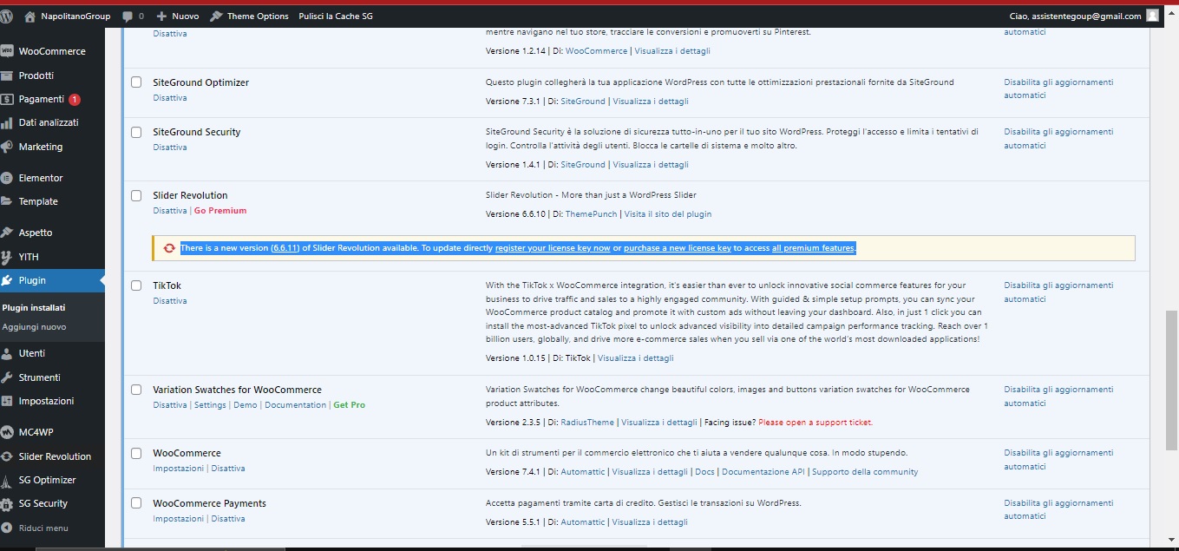
Task: Click the WordPress logo icon
Action: 6,16
